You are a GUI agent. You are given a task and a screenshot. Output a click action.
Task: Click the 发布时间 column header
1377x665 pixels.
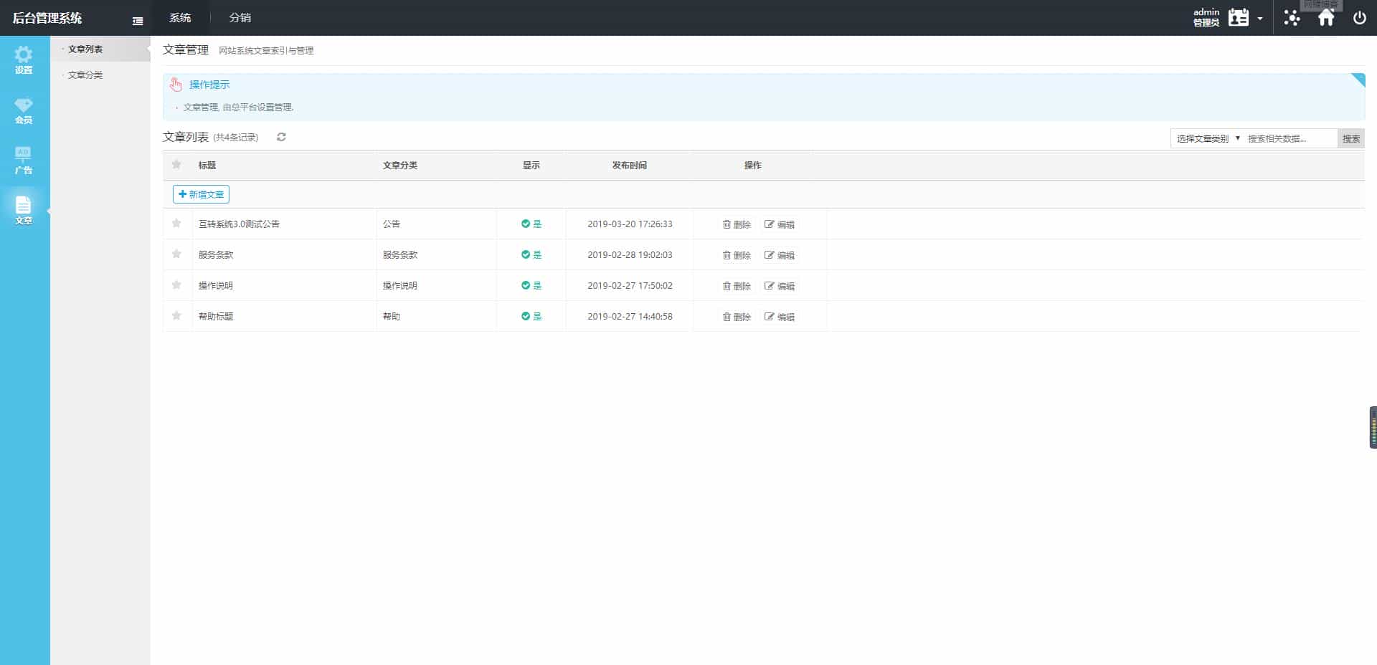630,166
